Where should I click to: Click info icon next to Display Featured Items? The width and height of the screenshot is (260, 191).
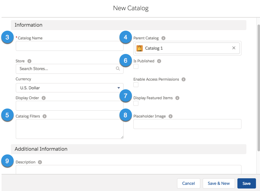pos(177,98)
